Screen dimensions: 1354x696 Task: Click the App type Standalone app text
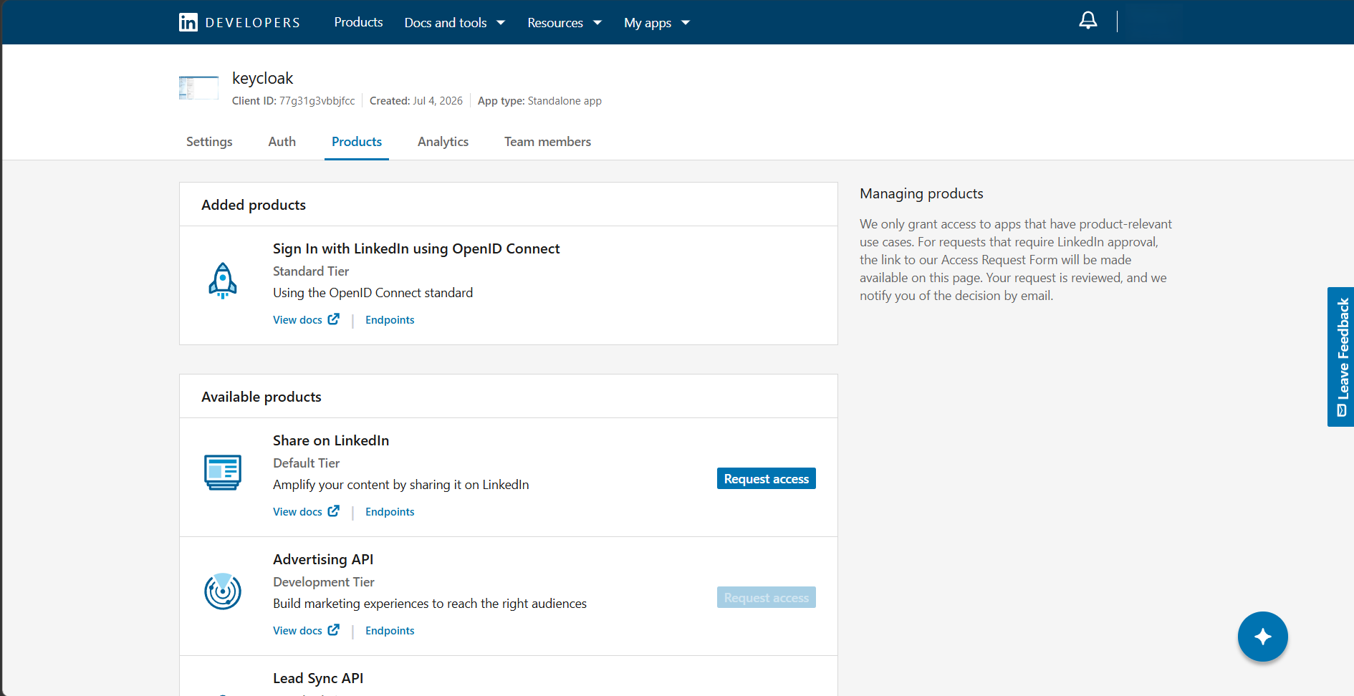[x=539, y=101]
